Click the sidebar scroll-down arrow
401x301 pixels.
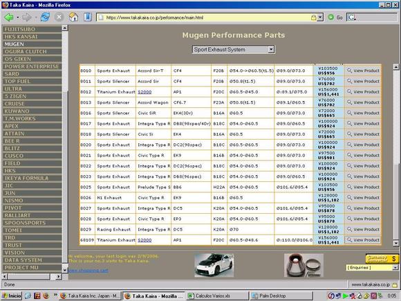coord(65,270)
